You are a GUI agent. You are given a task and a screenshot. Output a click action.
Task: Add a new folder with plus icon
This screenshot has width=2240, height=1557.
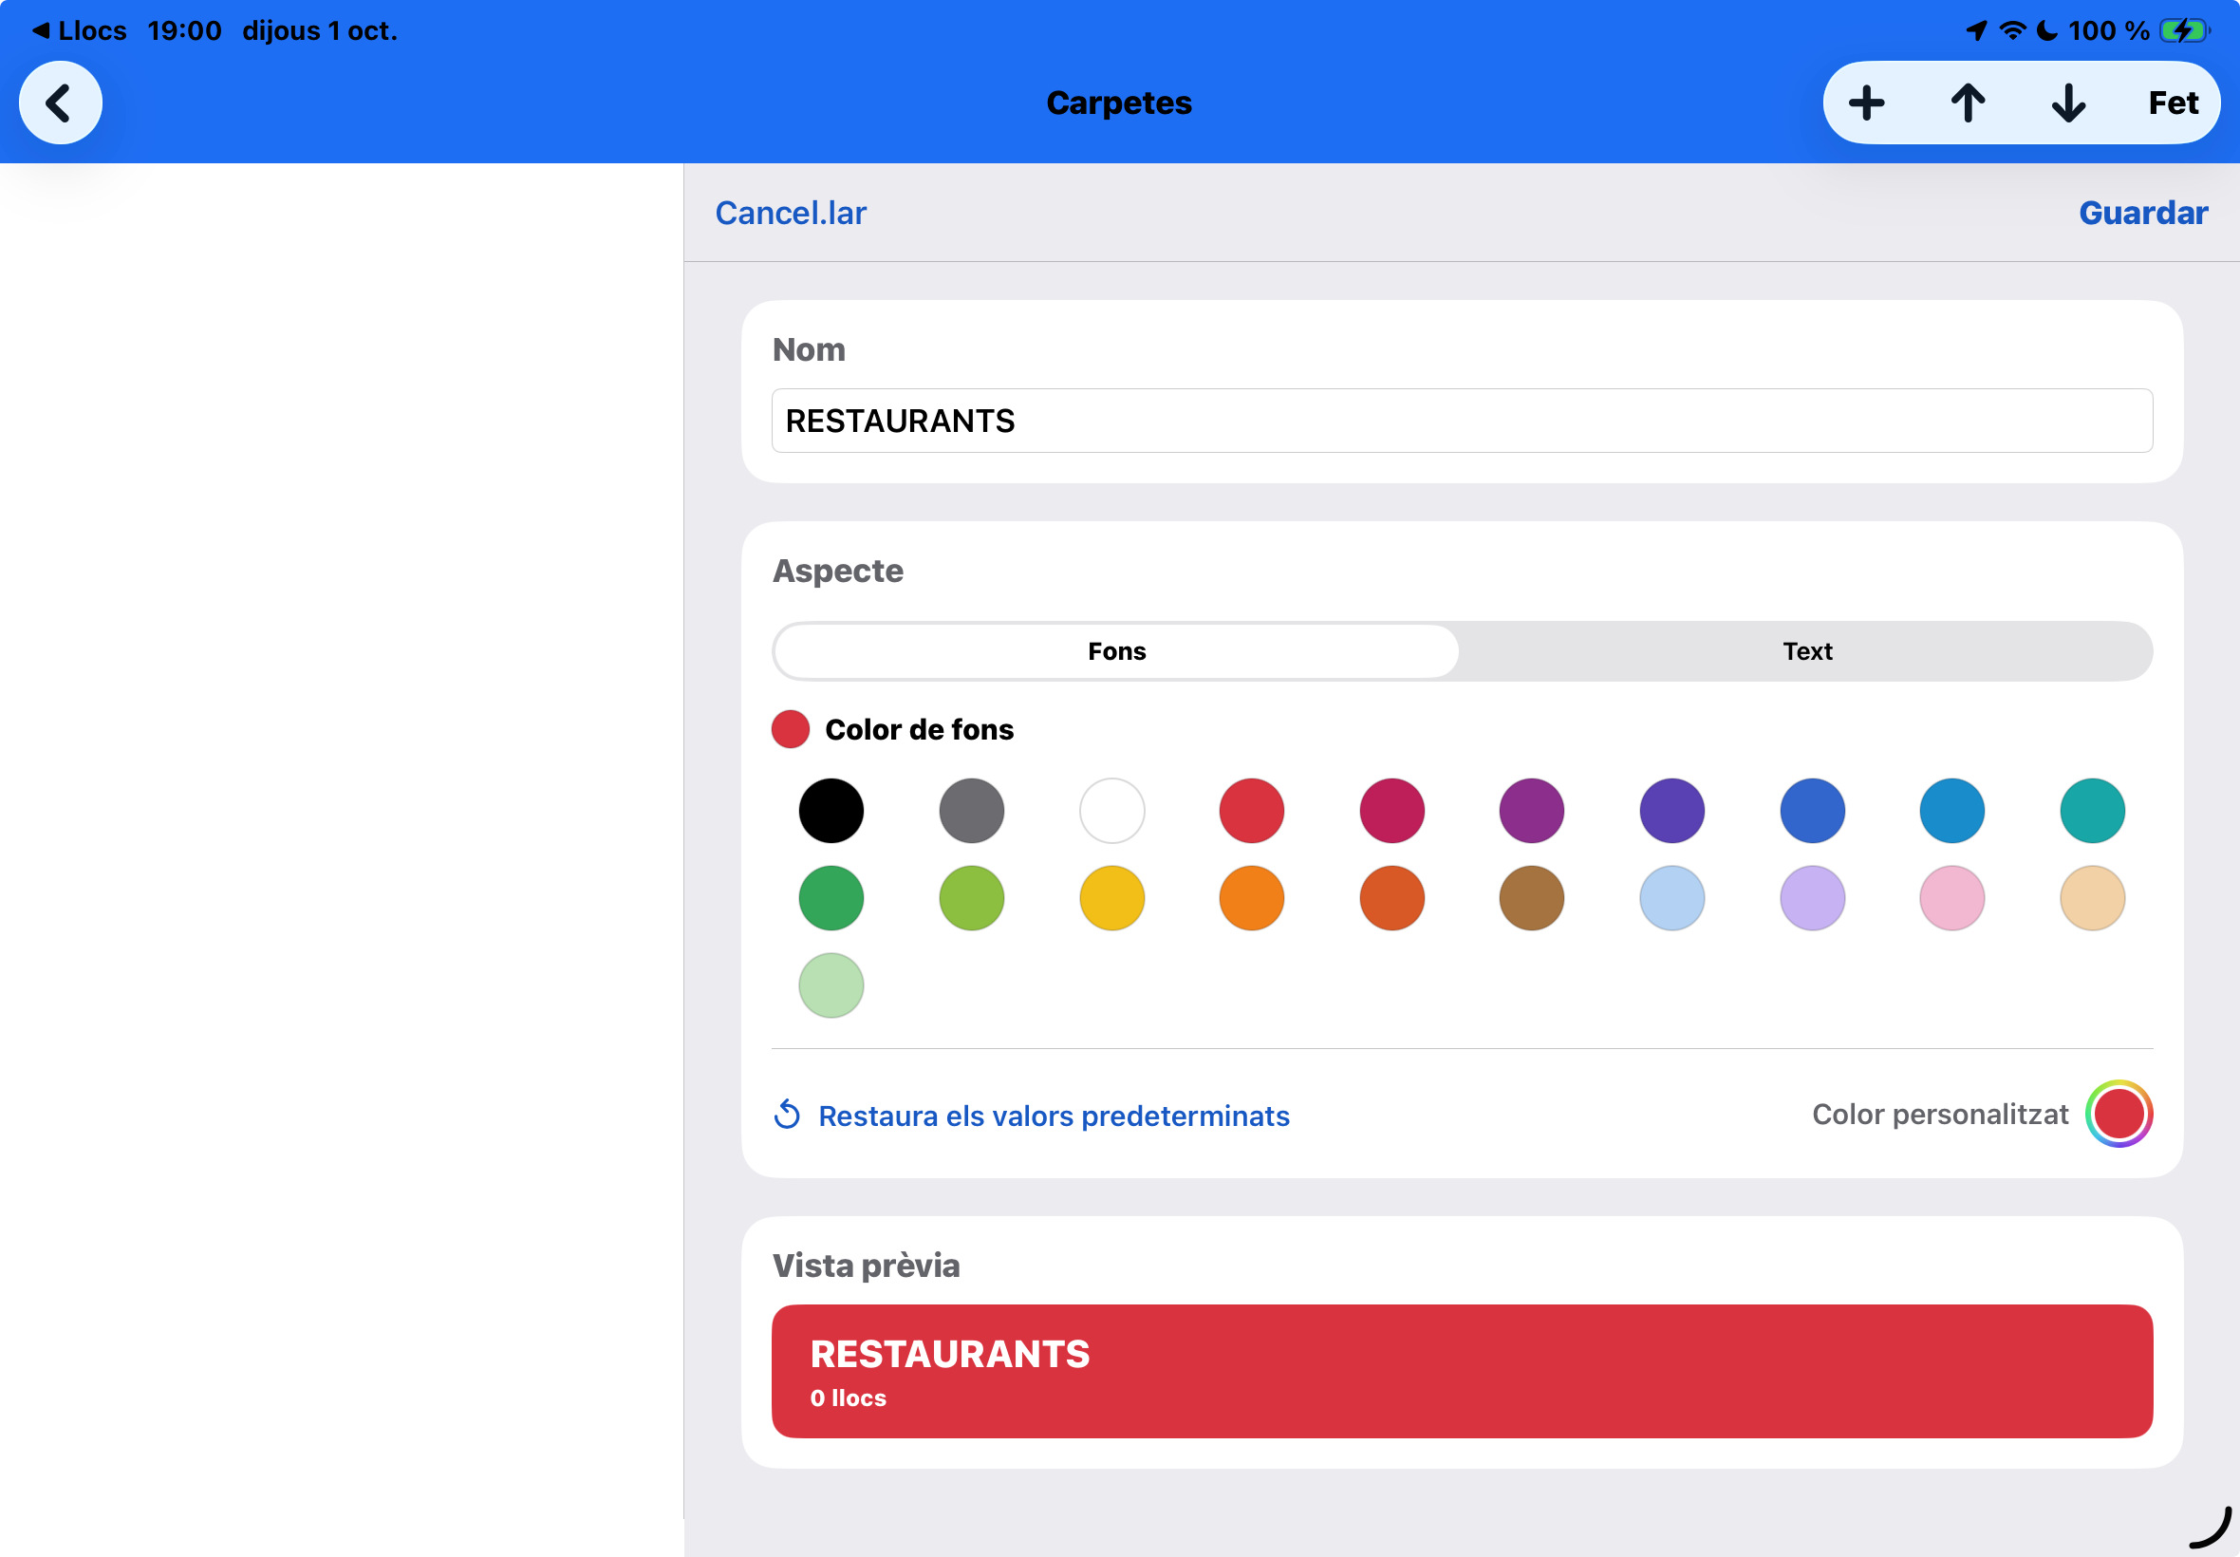pyautogui.click(x=1866, y=103)
